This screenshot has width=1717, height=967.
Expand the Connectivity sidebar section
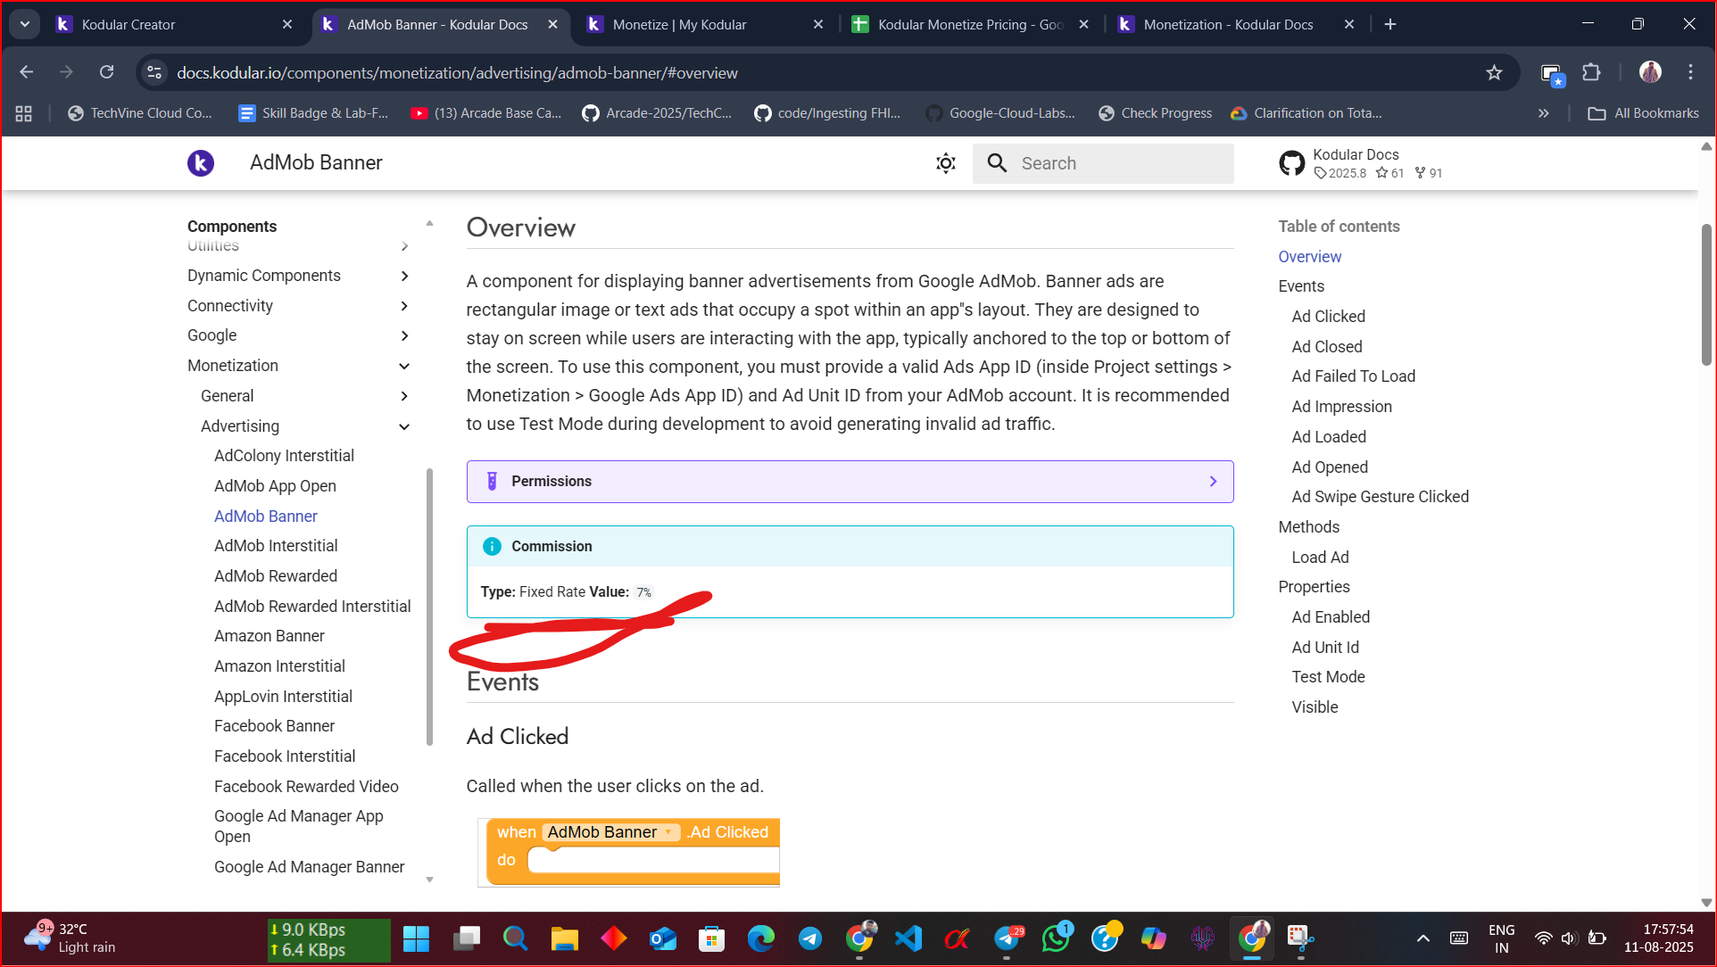click(404, 306)
